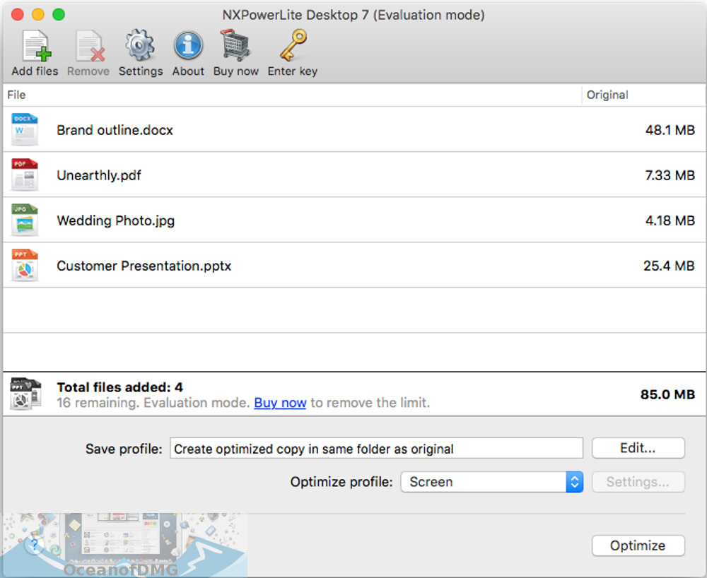Click the Total files added: 4 text

(x=120, y=387)
